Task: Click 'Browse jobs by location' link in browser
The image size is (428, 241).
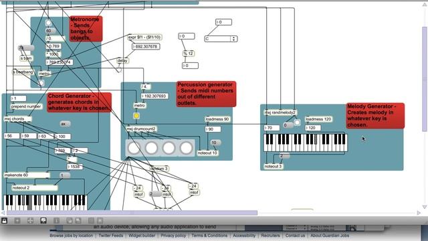Action: (x=72, y=236)
